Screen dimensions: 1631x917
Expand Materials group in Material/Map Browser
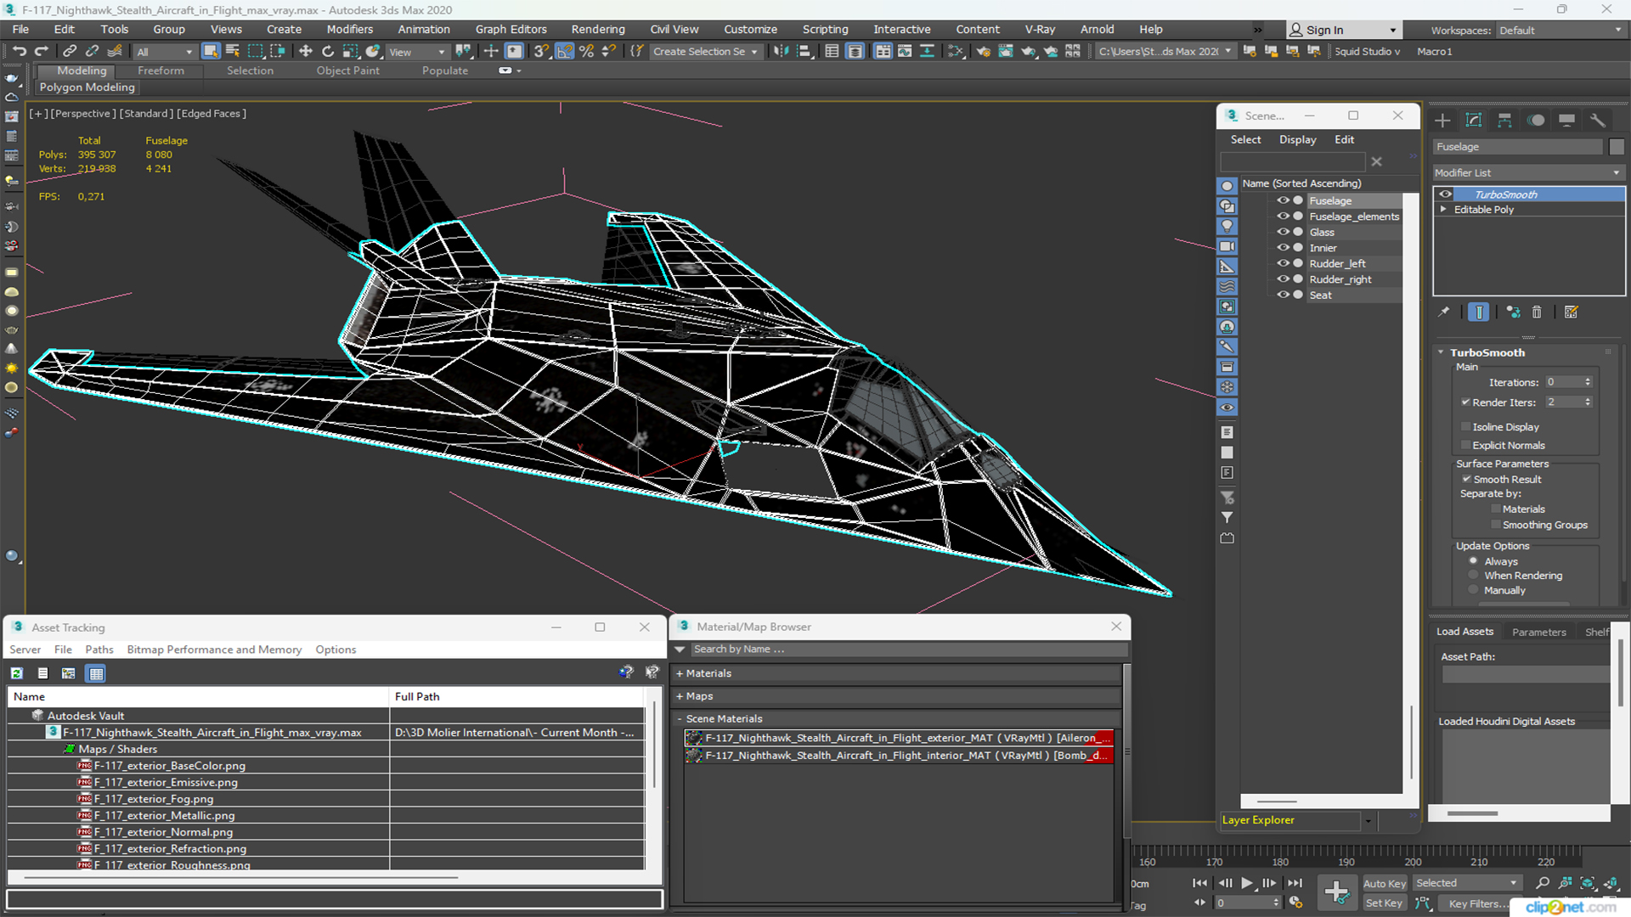tap(680, 673)
